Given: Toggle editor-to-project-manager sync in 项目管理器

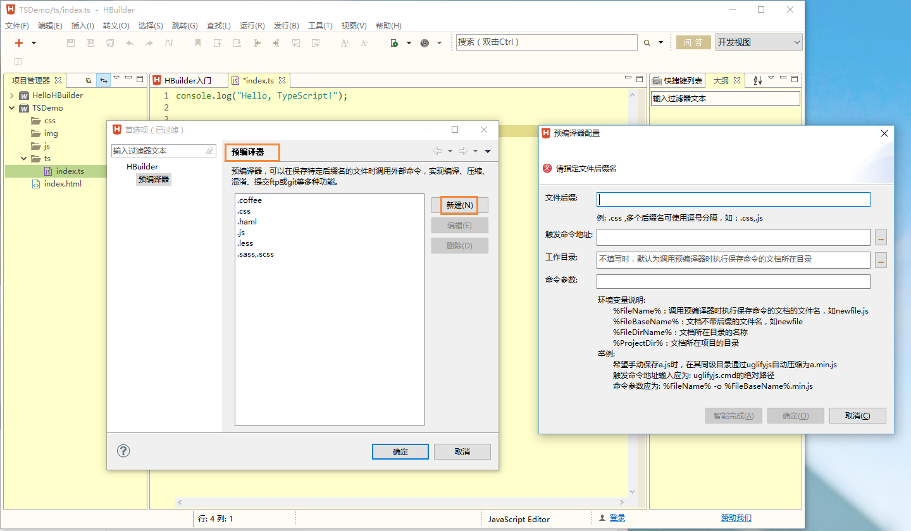Looking at the screenshot, I should click(x=103, y=80).
